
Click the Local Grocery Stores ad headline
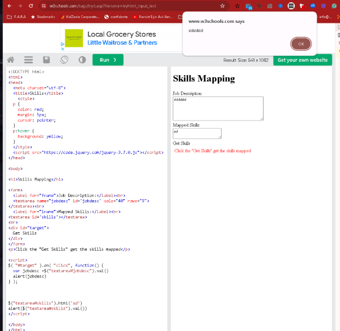(x=122, y=34)
